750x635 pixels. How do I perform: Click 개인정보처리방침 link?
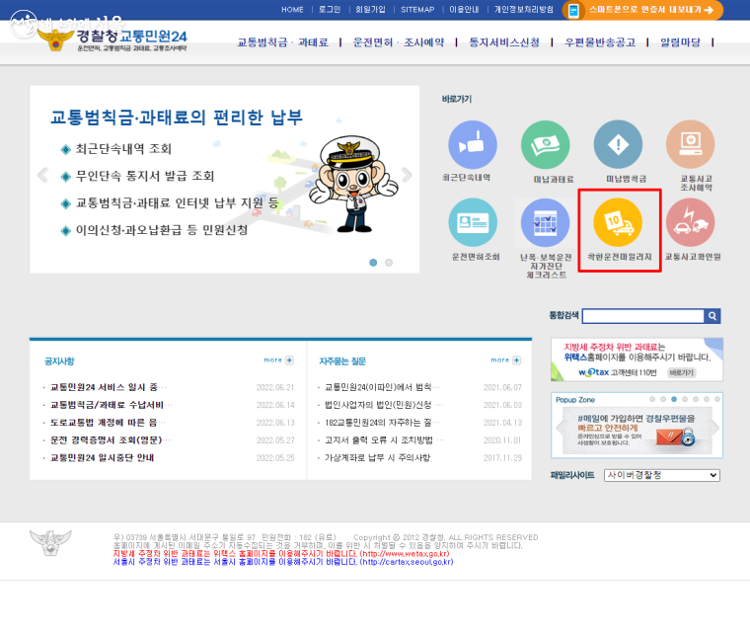[524, 10]
